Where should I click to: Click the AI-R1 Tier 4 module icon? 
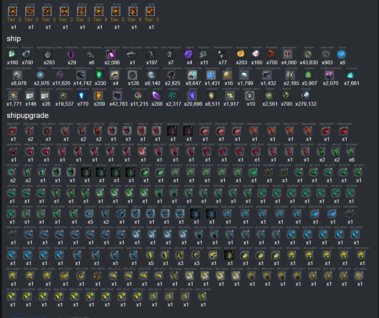click(133, 11)
